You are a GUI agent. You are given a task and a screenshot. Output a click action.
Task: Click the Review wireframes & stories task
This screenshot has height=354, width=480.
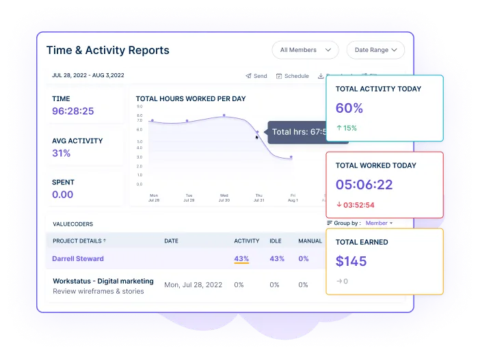point(98,291)
